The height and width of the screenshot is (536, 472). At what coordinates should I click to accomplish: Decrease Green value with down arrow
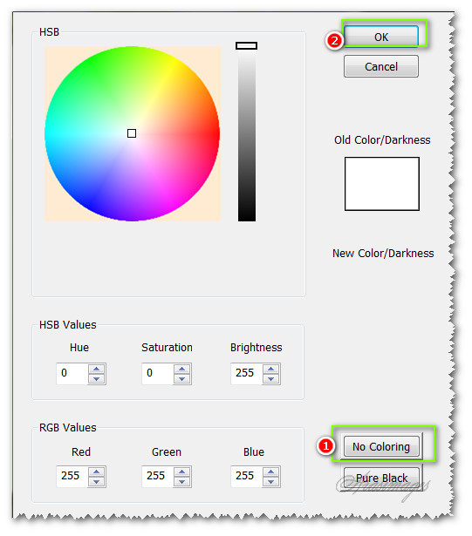[x=182, y=481]
